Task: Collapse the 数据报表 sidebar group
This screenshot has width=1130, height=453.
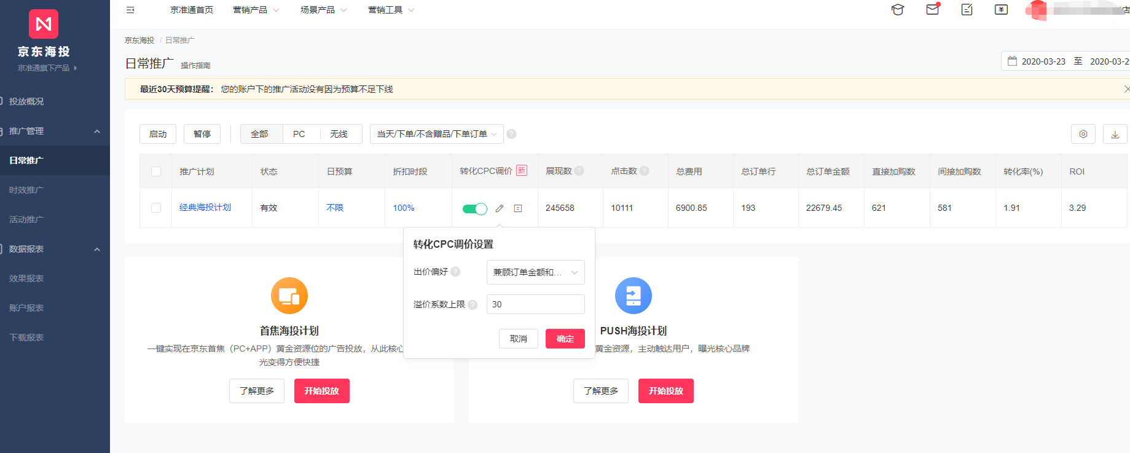Action: click(x=97, y=249)
